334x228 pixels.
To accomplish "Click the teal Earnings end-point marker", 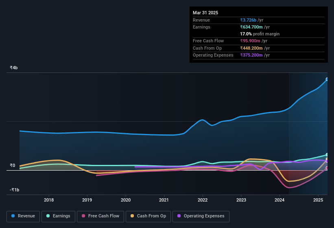I will pyautogui.click(x=327, y=155).
